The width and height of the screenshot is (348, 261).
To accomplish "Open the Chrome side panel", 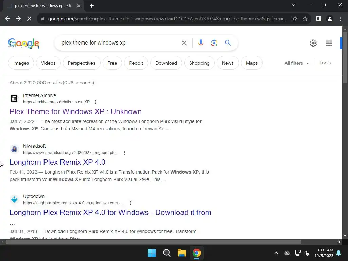I will [319, 19].
